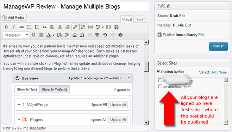Click the Add Media button
Viewport: 232px width, 132px height.
tap(14, 18)
